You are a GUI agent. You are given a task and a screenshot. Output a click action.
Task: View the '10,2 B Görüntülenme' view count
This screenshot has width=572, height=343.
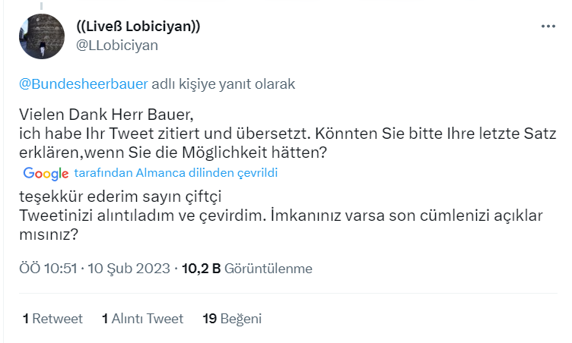pos(247,269)
